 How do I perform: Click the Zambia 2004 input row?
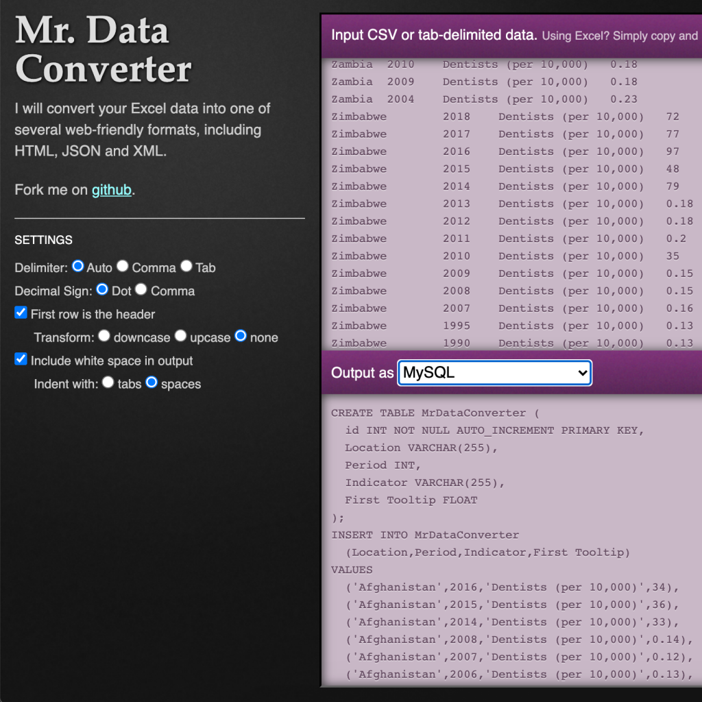coord(484,100)
